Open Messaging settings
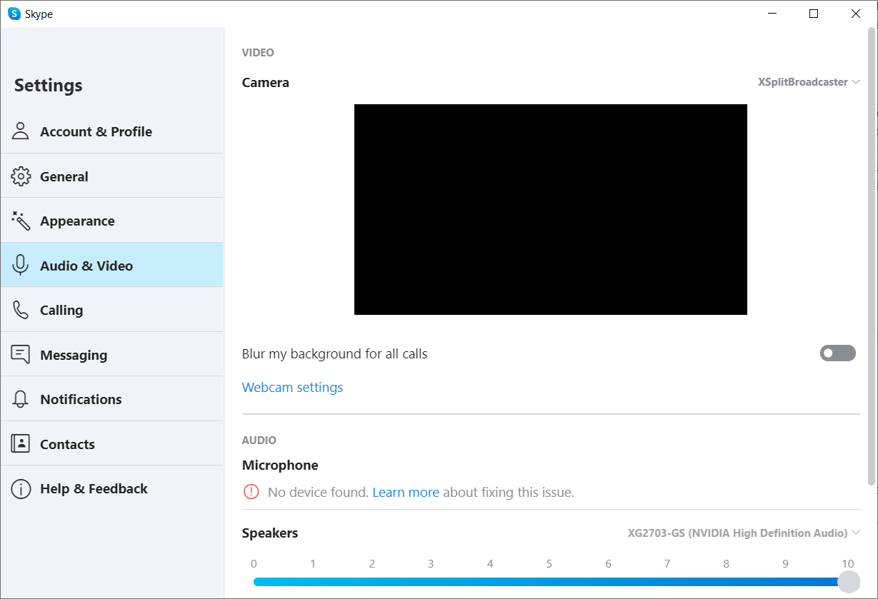 (112, 355)
